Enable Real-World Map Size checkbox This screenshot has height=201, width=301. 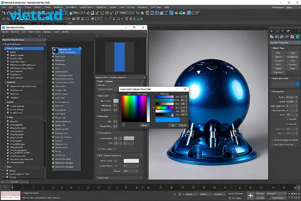(x=272, y=145)
